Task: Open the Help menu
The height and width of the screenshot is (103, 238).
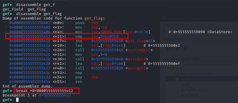Action: pos(211,25)
